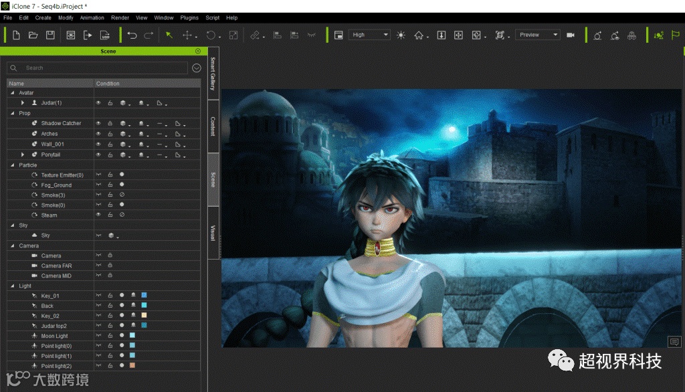
Task: Click the video camera record icon
Action: (571, 35)
